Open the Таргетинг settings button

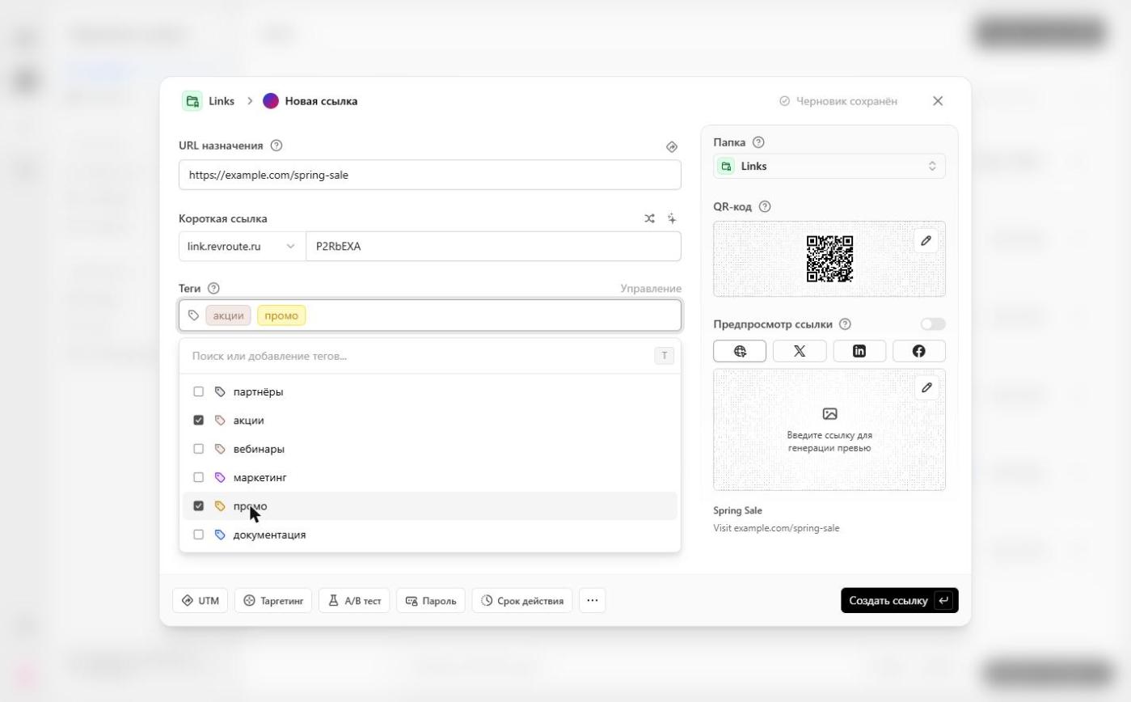click(273, 601)
